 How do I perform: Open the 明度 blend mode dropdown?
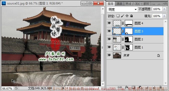pyautogui.click(x=122, y=10)
